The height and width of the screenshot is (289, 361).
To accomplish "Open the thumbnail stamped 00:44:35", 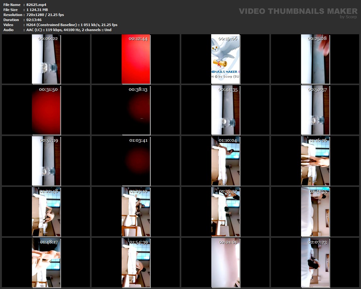I will (225, 110).
